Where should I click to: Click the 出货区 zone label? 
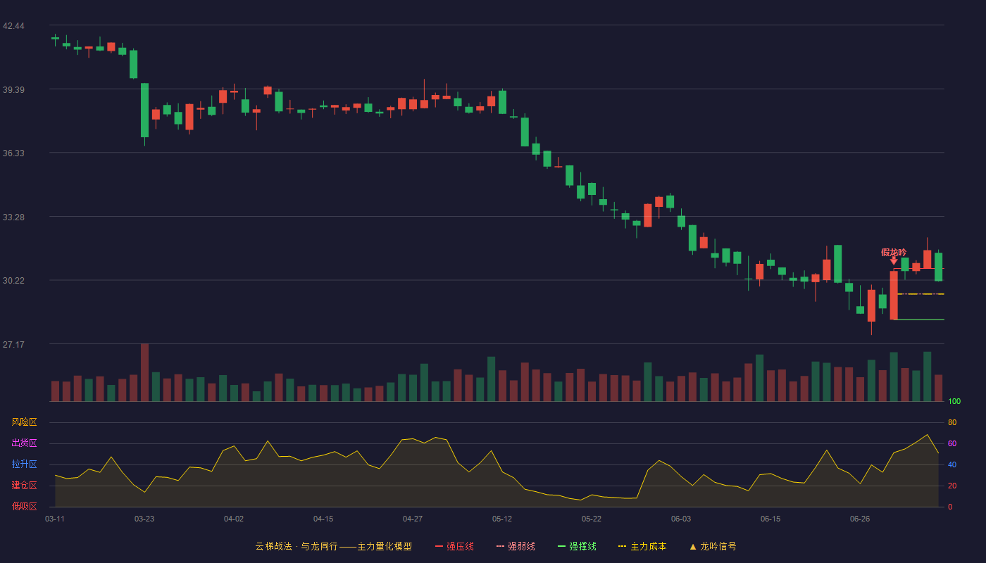pos(24,443)
